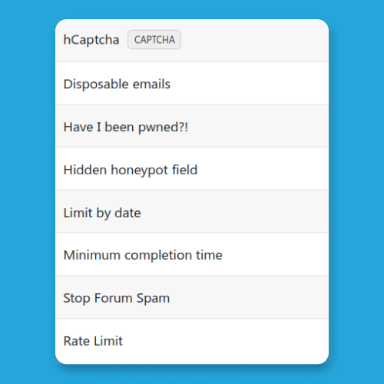Image resolution: width=384 pixels, height=384 pixels.
Task: Open the Rate Limit row
Action: 192,342
